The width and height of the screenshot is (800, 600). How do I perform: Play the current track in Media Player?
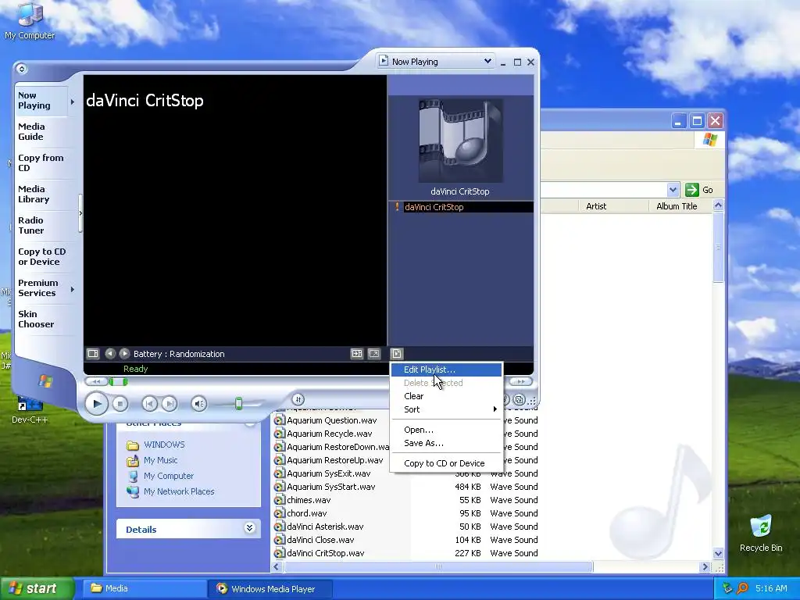(x=96, y=404)
